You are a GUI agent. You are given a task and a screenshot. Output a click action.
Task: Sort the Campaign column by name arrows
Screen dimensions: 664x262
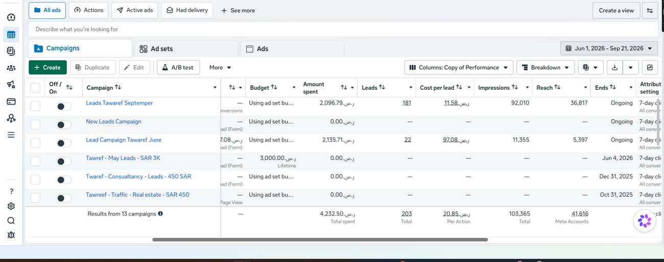tap(118, 87)
